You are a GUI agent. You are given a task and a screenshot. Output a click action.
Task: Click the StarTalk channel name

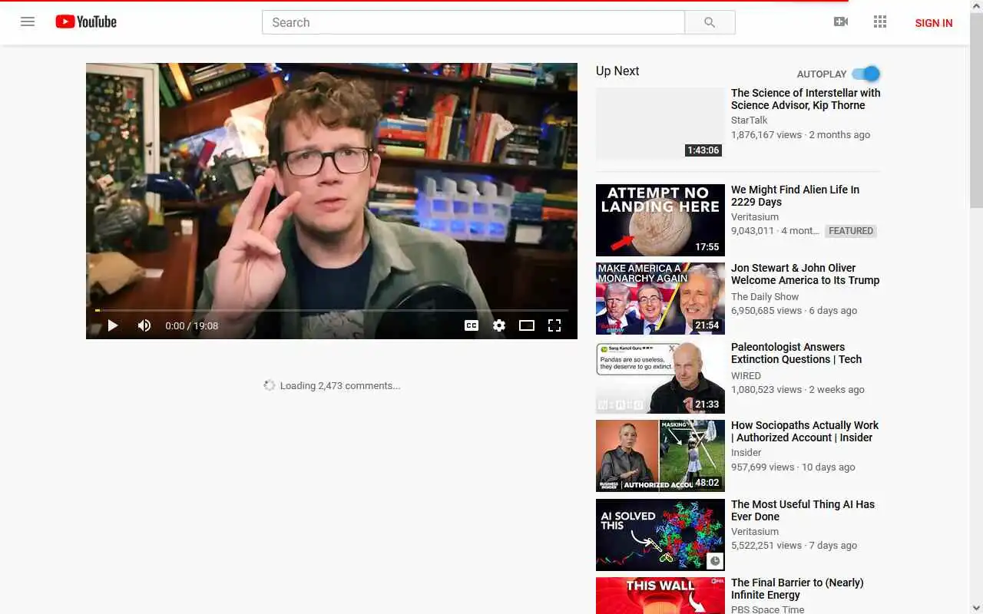point(749,120)
